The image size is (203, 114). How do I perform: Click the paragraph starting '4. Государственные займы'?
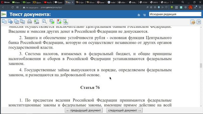tap(90, 73)
